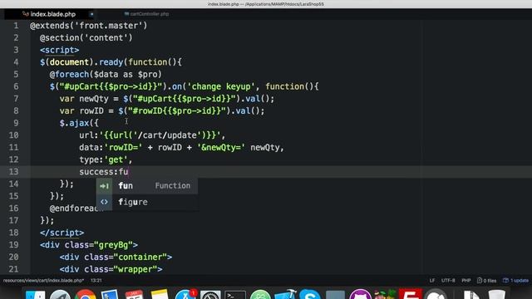Click '<div class="wrapper">' on line 21
This screenshot has height=299, width=532.
click(x=111, y=269)
